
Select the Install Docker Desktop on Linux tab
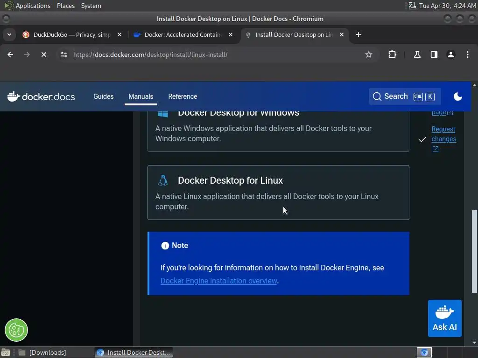click(x=294, y=34)
